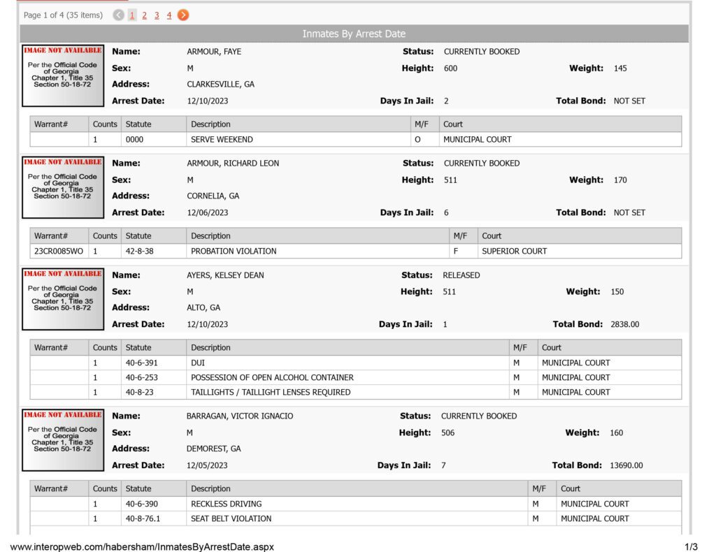Click the Inmates By Arrest Date header
Image resolution: width=716 pixels, height=552 pixels.
354,34
